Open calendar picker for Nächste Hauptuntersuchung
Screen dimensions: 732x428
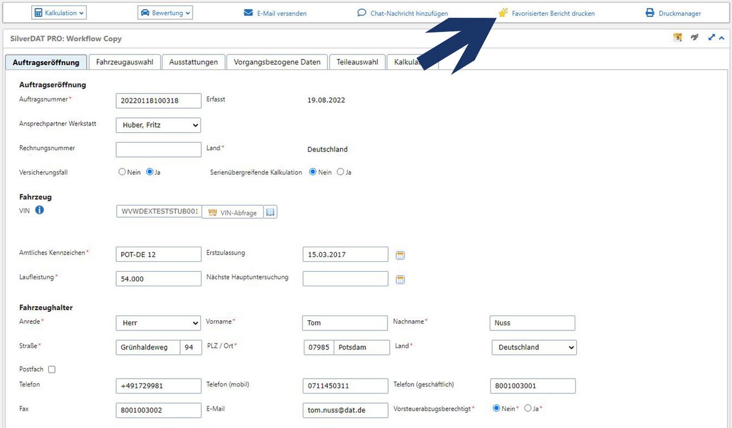(x=400, y=279)
